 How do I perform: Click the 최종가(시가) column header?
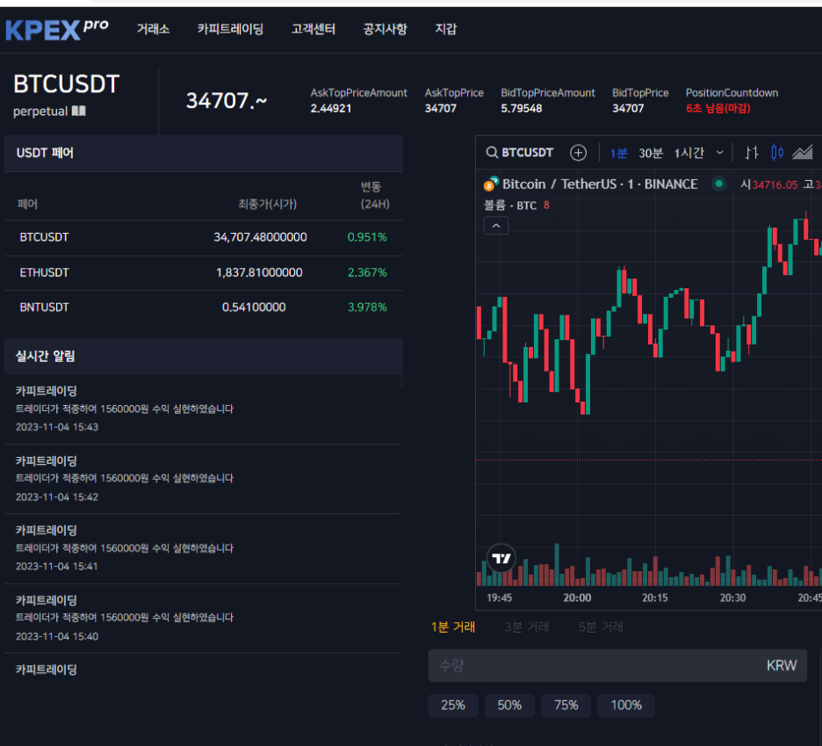[267, 204]
